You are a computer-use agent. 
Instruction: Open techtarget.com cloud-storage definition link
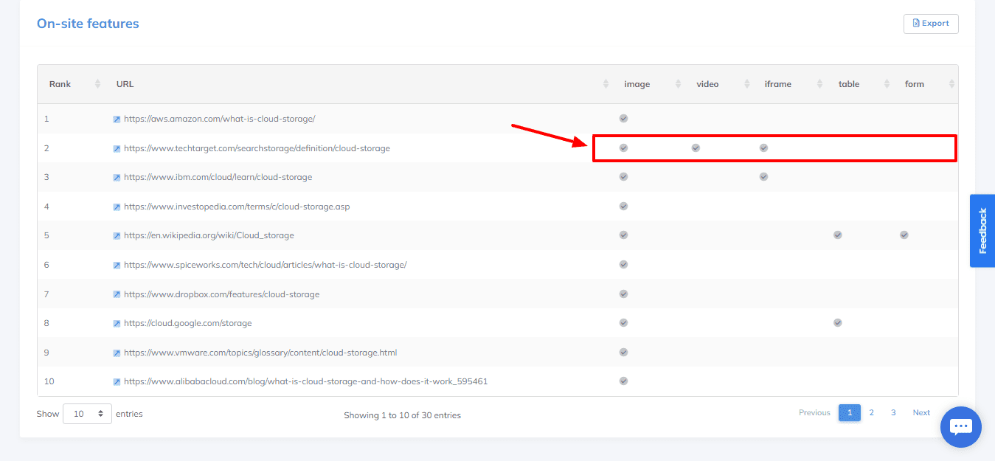click(x=257, y=148)
